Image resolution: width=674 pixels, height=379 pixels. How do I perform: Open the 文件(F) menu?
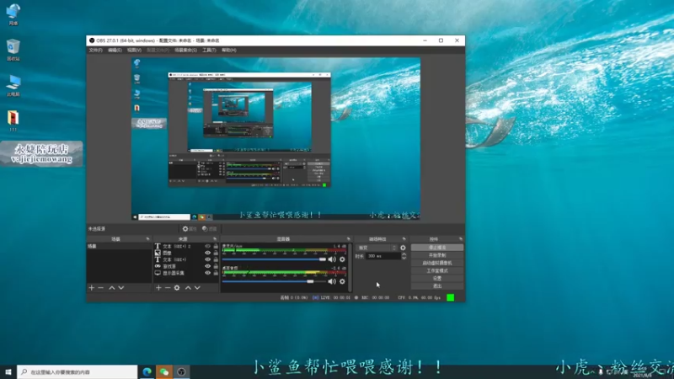click(x=95, y=51)
